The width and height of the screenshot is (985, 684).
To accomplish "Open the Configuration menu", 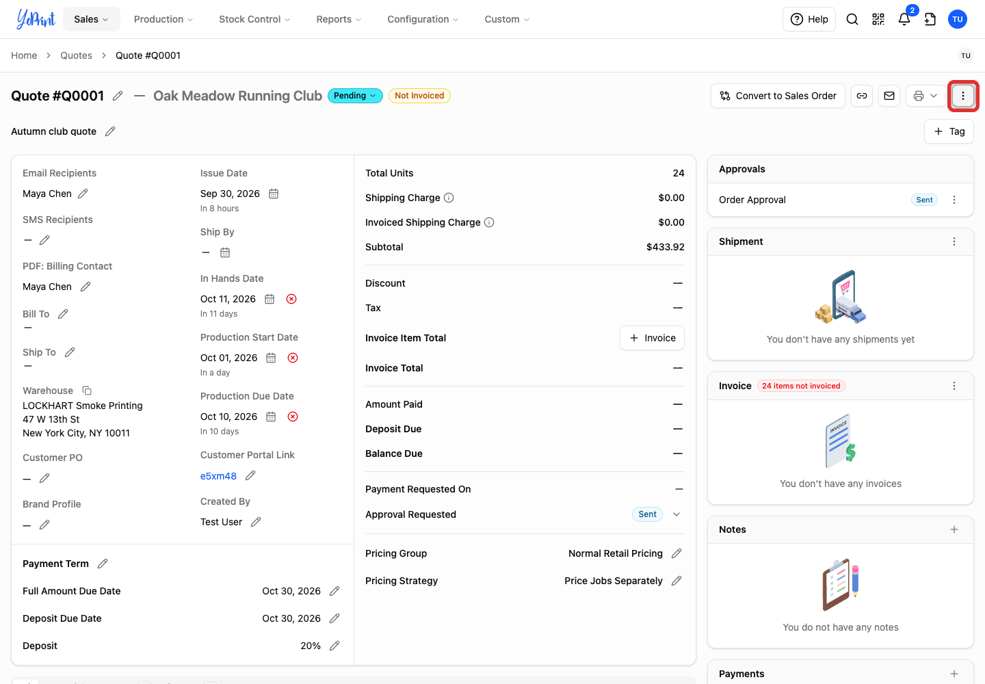I will [423, 19].
